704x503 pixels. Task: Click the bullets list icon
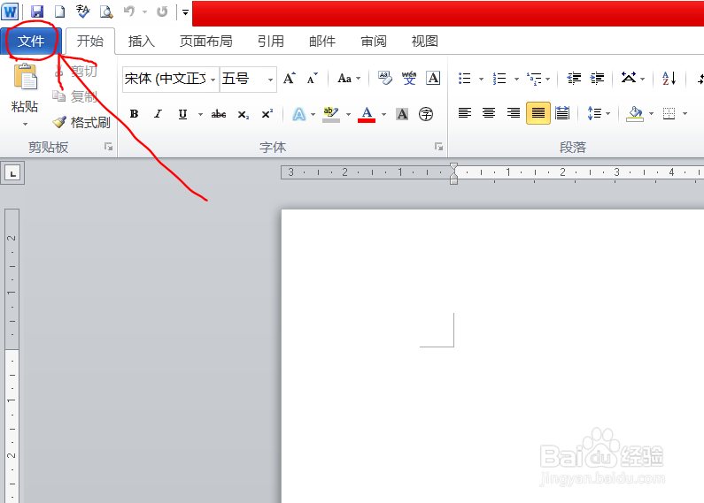[465, 79]
